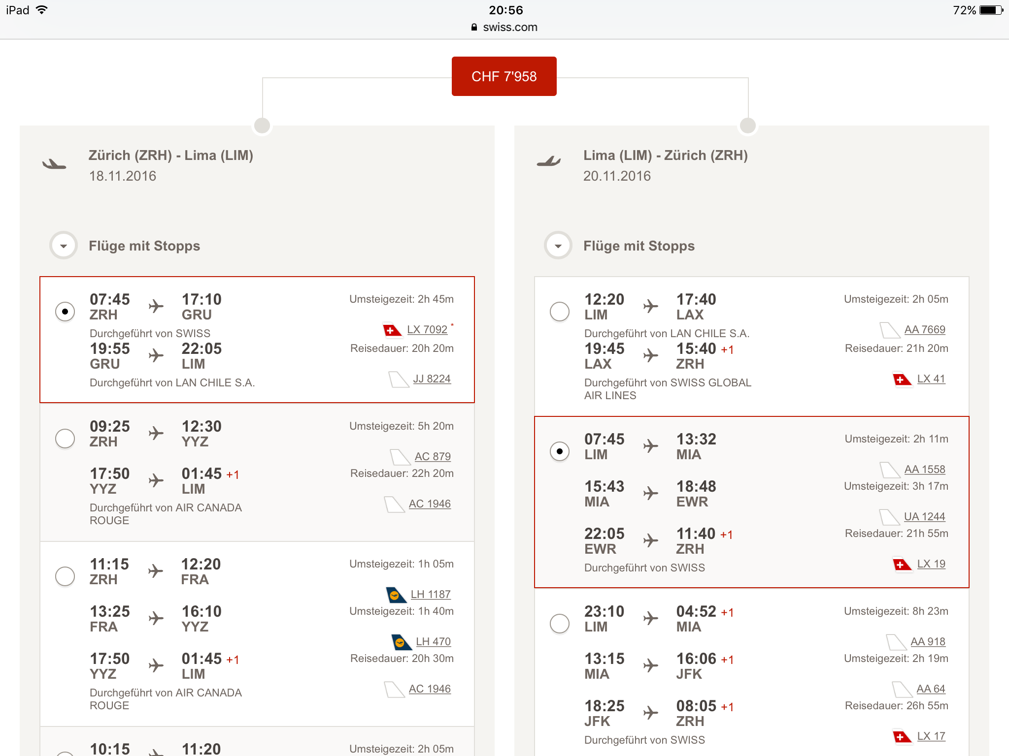The height and width of the screenshot is (756, 1009).
Task: Click the plane arrow between 07:45 ZRH and 17:10 GRU
Action: (x=156, y=306)
